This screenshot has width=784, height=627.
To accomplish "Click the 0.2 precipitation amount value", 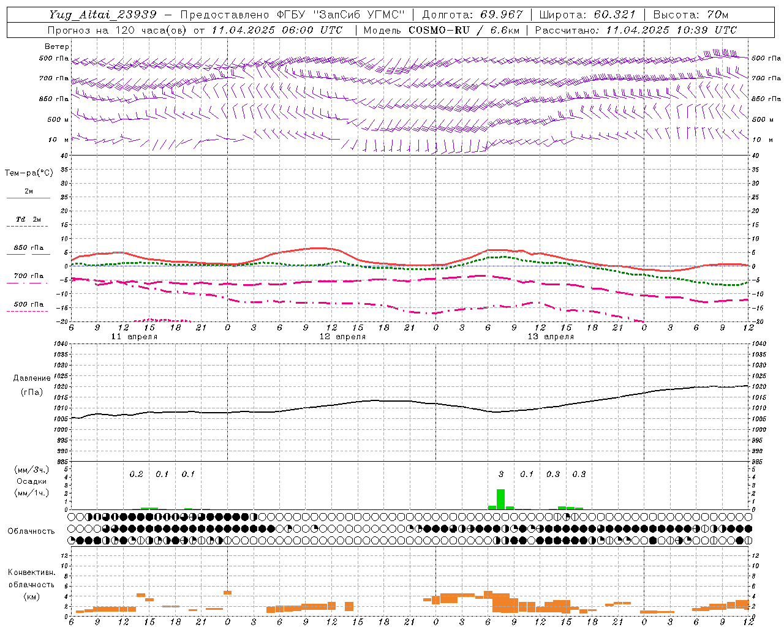I will 136,475.
